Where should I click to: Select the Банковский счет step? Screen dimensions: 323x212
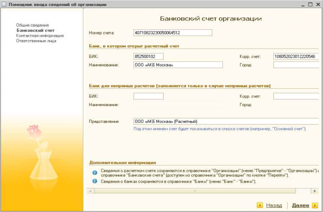point(35,31)
